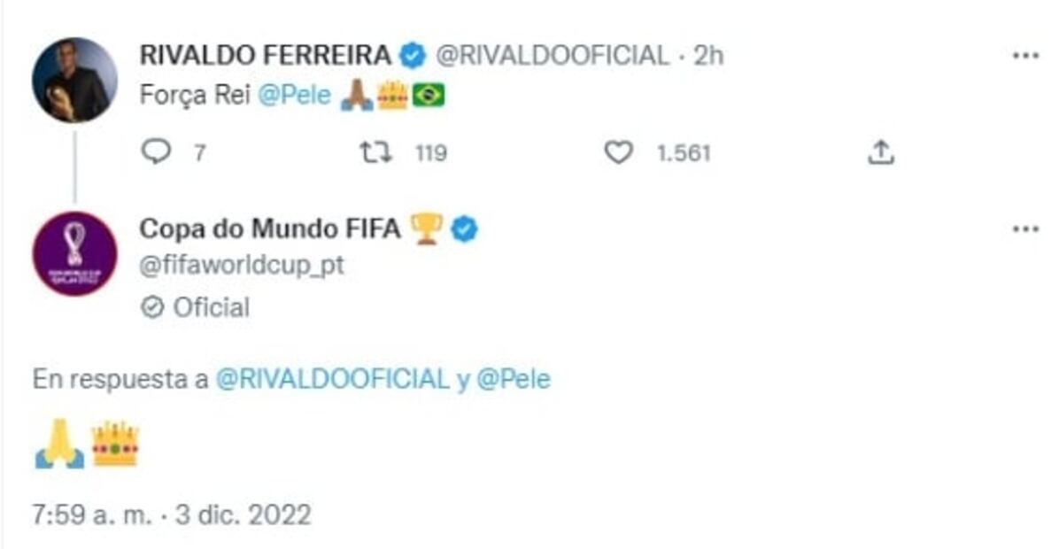The image size is (1059, 549).
Task: Open the RIVALDO FERREIRA display name
Action: [x=265, y=55]
